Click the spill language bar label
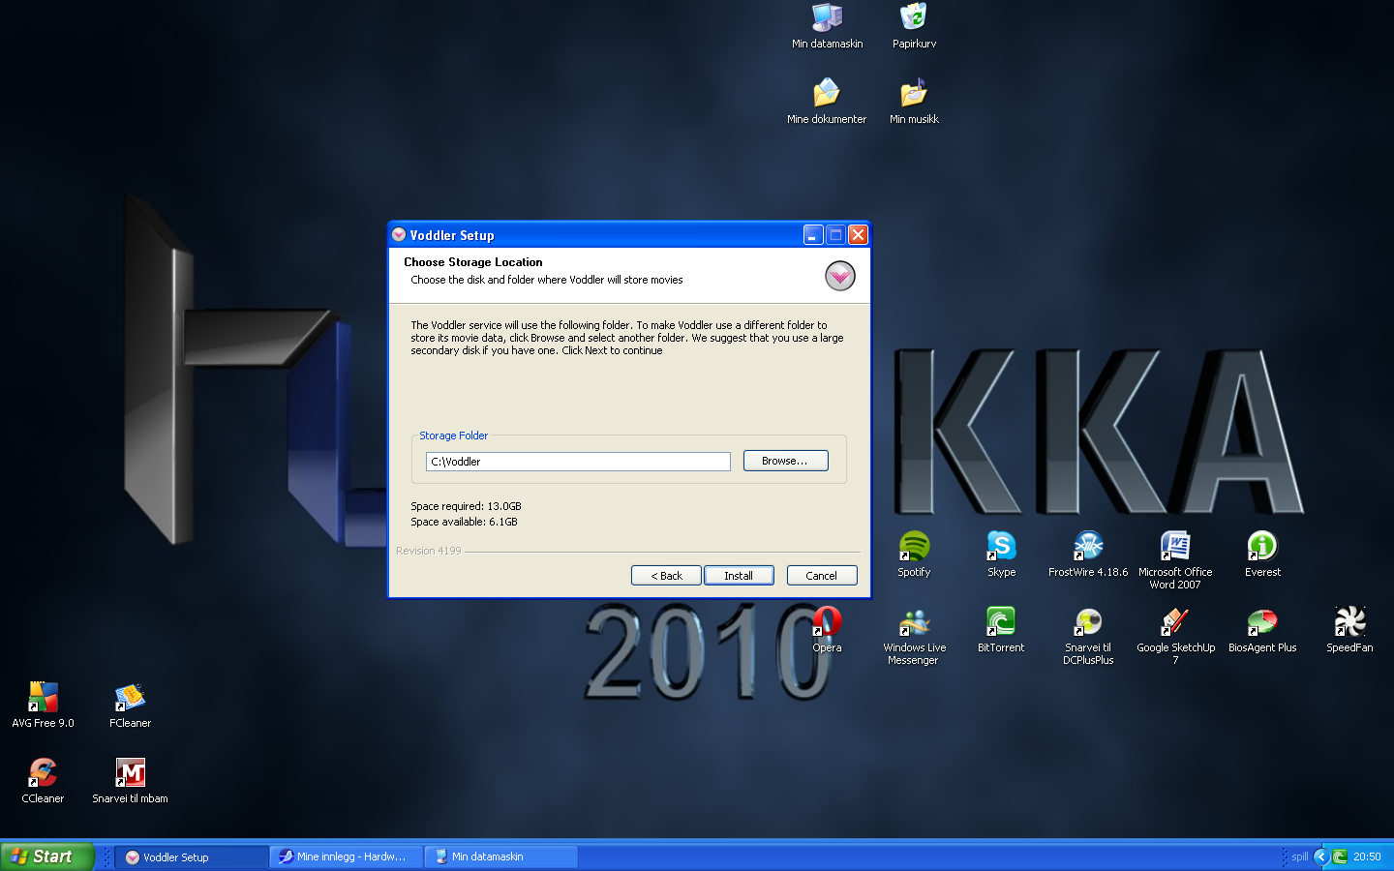Screen dimensions: 1394x871 [x=1300, y=856]
